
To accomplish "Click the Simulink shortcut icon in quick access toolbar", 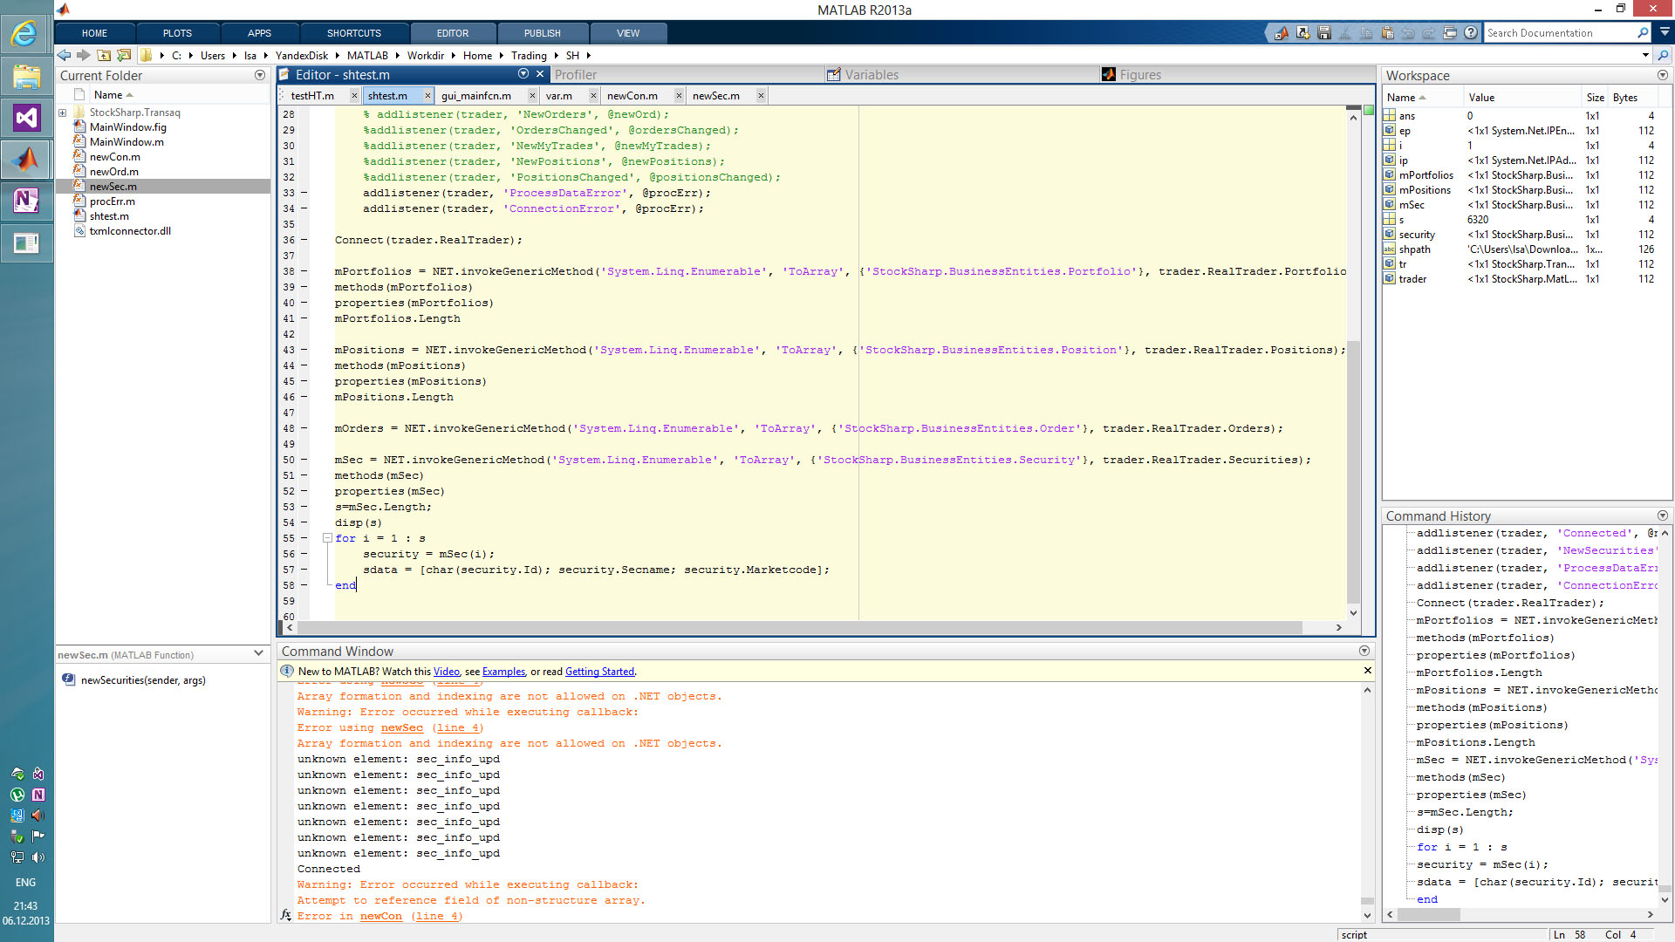I will (1282, 33).
